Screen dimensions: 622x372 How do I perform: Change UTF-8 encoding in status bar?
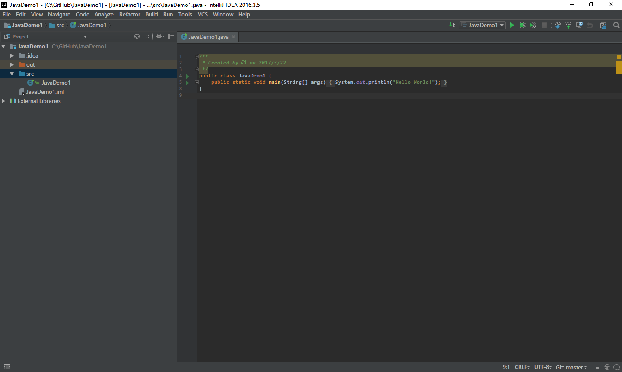click(543, 367)
